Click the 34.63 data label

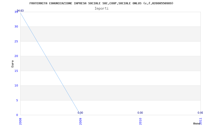(x=20, y=11)
